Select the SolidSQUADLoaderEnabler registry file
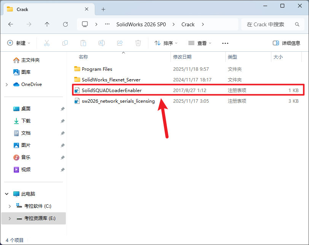The width and height of the screenshot is (309, 245). [111, 91]
